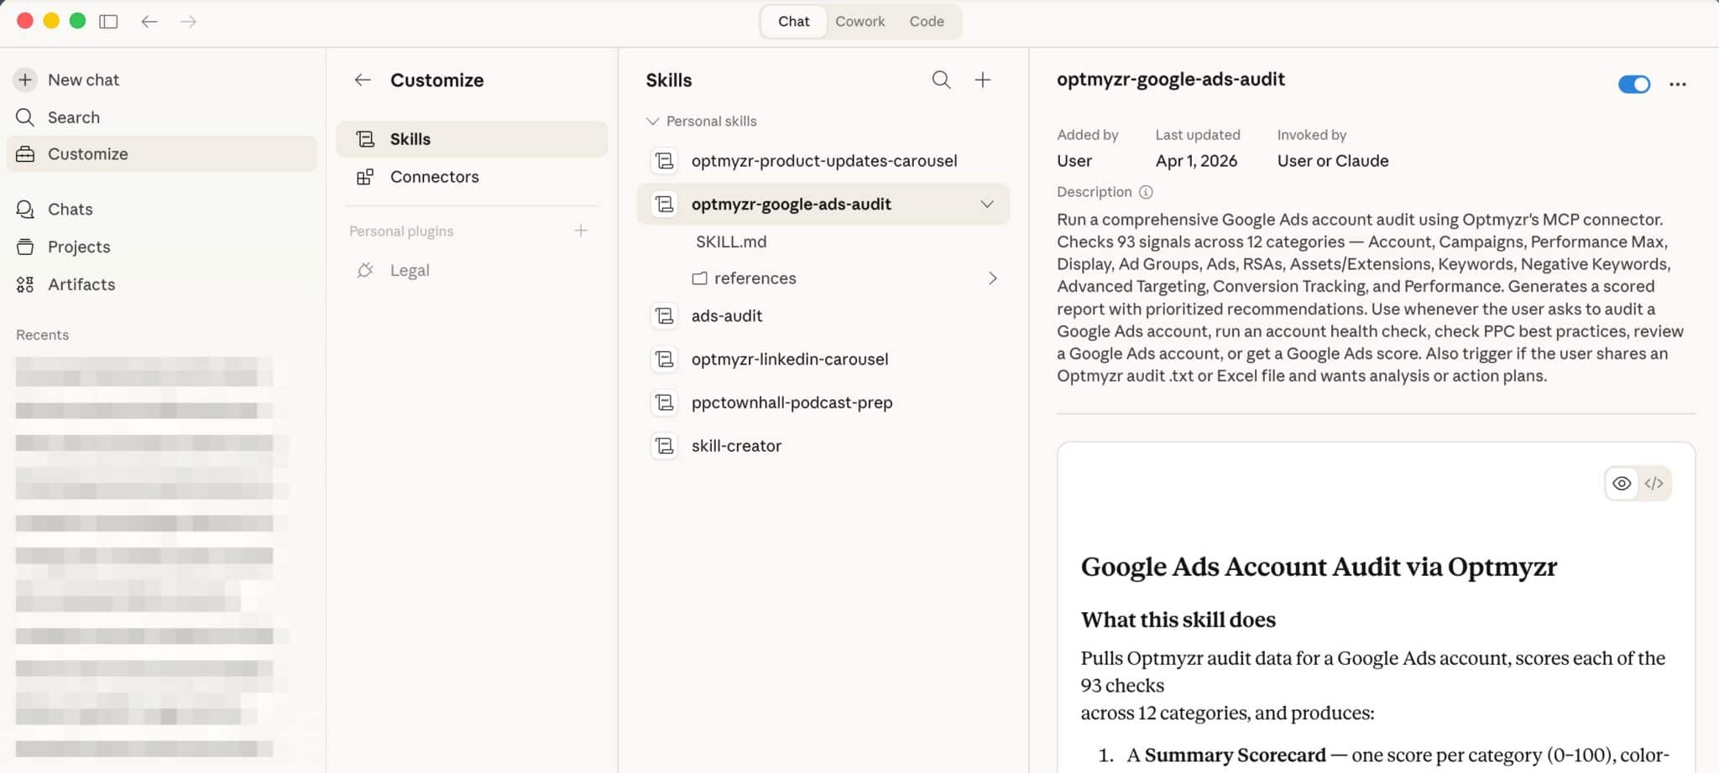The height and width of the screenshot is (773, 1719).
Task: Open the SKILL.md file
Action: coord(731,242)
